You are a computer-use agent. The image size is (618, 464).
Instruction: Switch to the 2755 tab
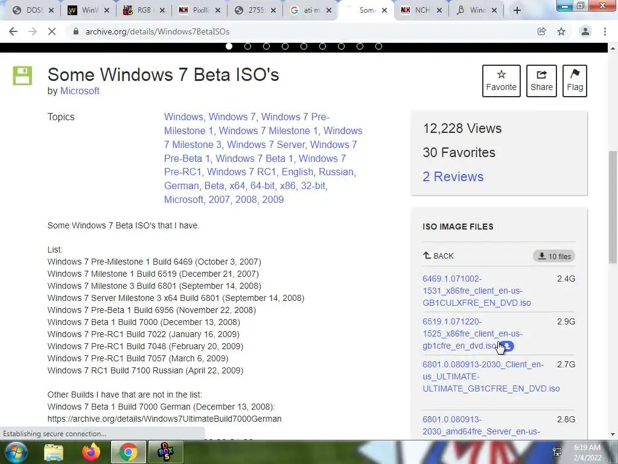255,10
